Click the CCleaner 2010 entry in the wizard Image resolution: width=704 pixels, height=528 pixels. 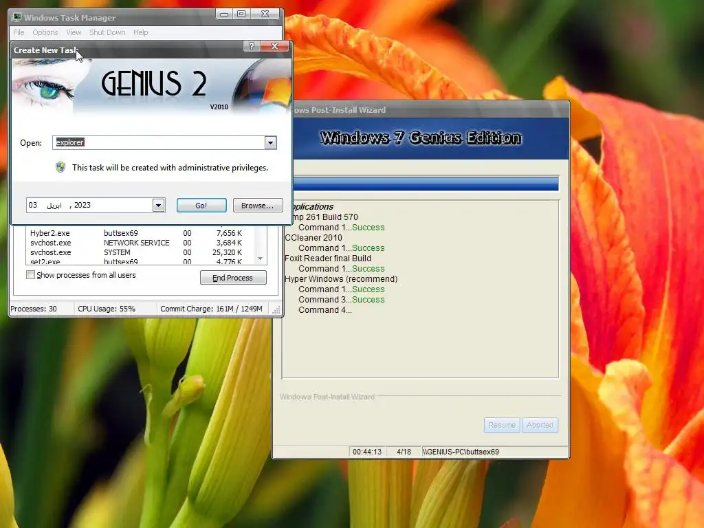(x=313, y=237)
